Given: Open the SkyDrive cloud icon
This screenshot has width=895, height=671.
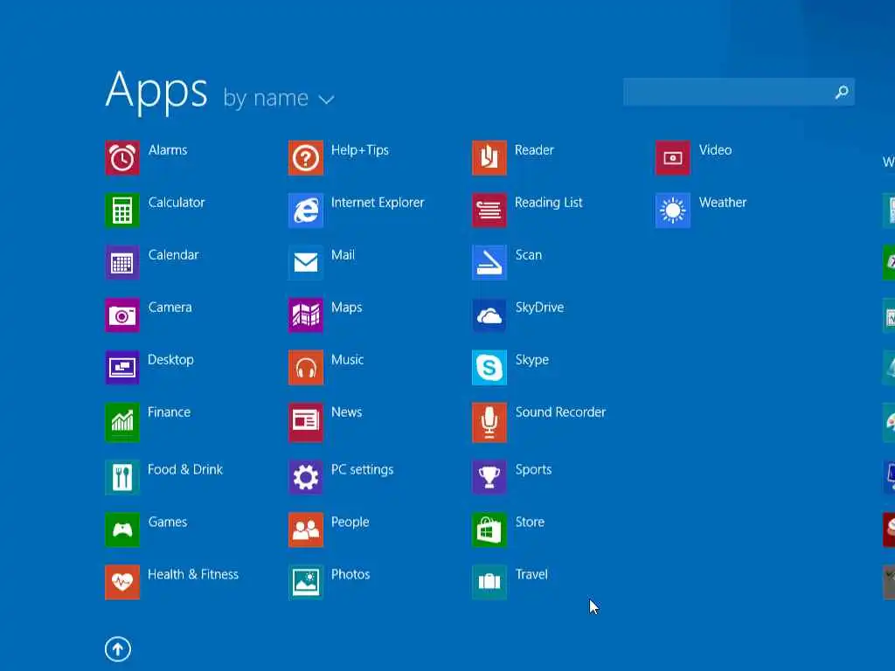Looking at the screenshot, I should click(x=489, y=315).
